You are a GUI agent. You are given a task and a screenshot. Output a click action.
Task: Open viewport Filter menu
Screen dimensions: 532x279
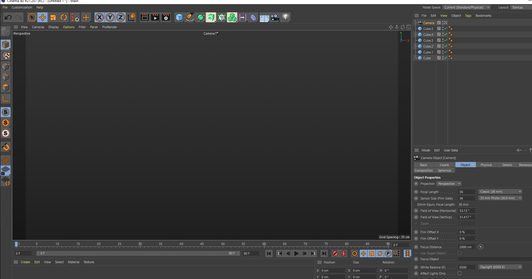82,27
